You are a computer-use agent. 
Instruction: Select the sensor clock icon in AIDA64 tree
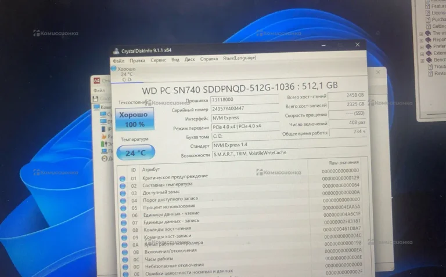[x=105, y=158]
